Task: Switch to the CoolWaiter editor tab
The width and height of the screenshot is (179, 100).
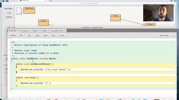Action: click(x=13, y=31)
